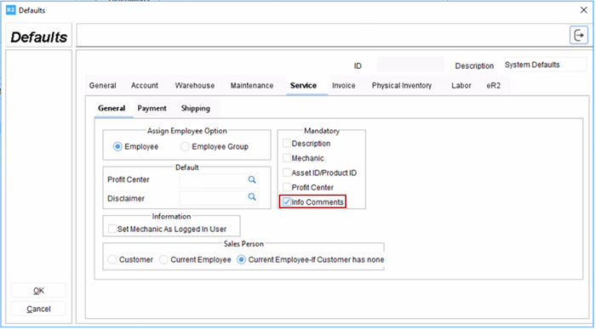Enable Set Mechanic As Logged In User
Viewport: 596px width, 329px height.
(x=112, y=229)
